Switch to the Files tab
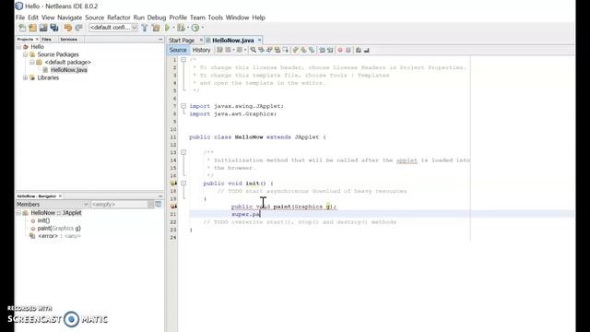 [x=47, y=39]
